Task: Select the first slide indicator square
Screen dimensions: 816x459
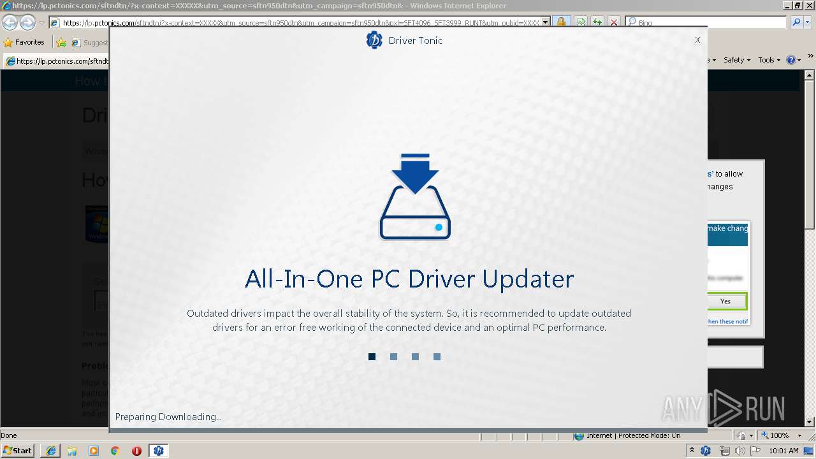Action: (x=372, y=356)
